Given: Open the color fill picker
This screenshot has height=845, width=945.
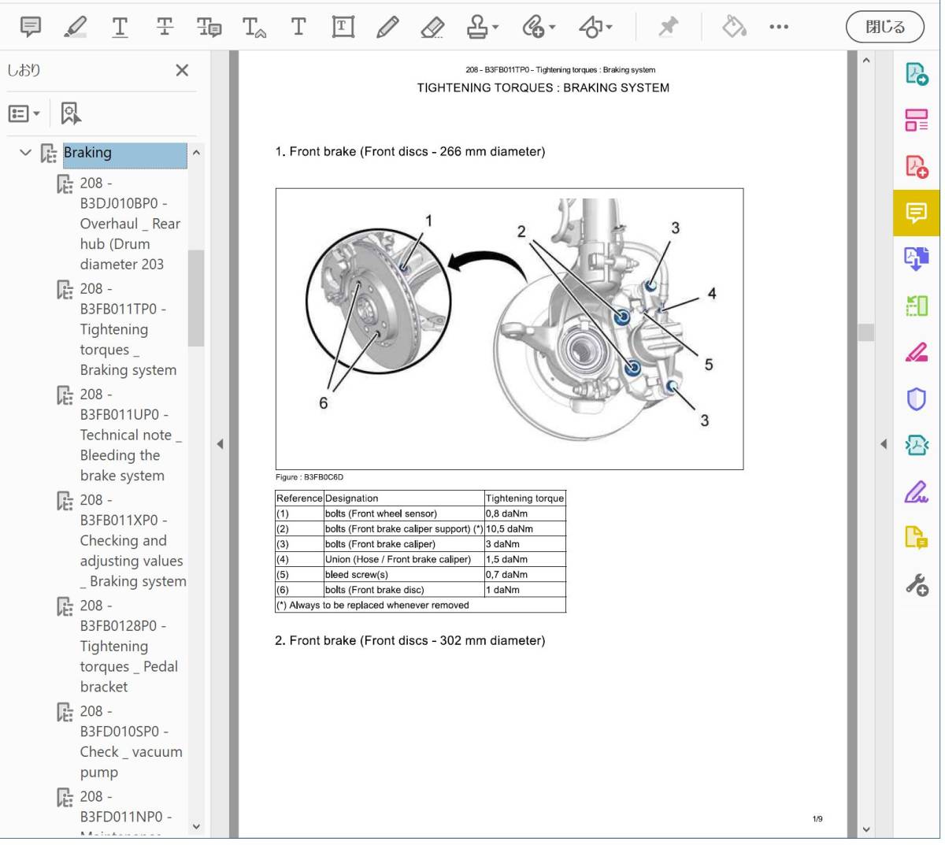Looking at the screenshot, I should pos(734,27).
